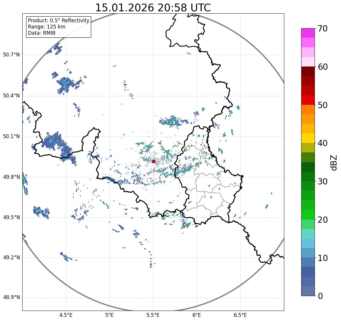
Task: Click the red radar site marker
Action: (x=154, y=161)
